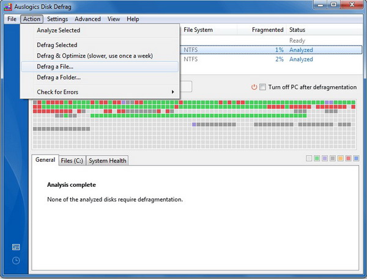This screenshot has height=279, width=367.
Task: Click the Analyzed status in 1% row
Action: [x=301, y=50]
